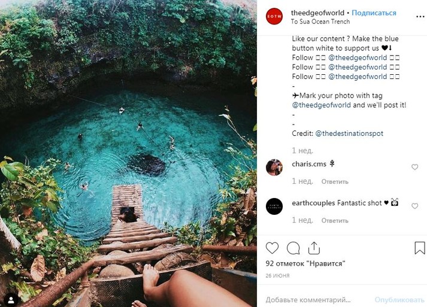The height and width of the screenshot is (307, 427).
Task: Like the earthcouples comment
Action: coord(414,206)
